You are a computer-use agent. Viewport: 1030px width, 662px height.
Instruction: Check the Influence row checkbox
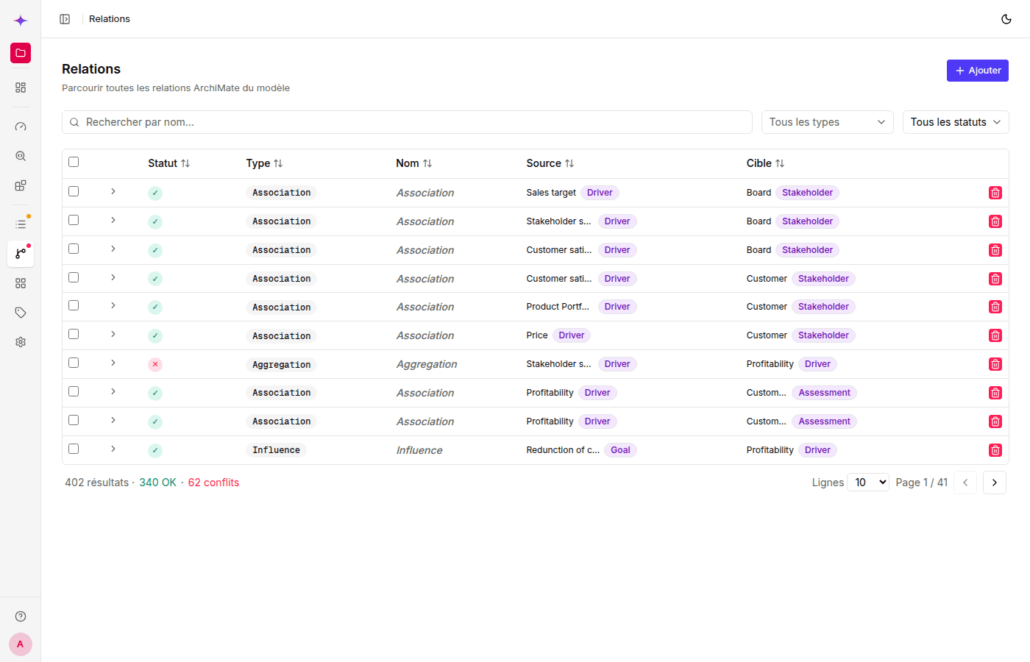[x=74, y=449]
